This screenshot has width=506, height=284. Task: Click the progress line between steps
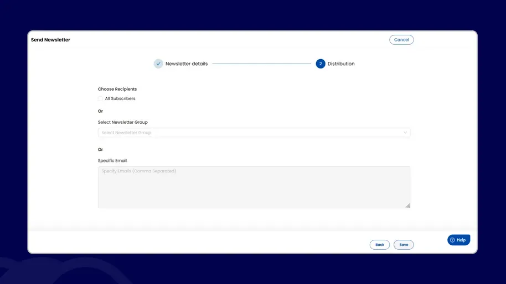coord(261,64)
